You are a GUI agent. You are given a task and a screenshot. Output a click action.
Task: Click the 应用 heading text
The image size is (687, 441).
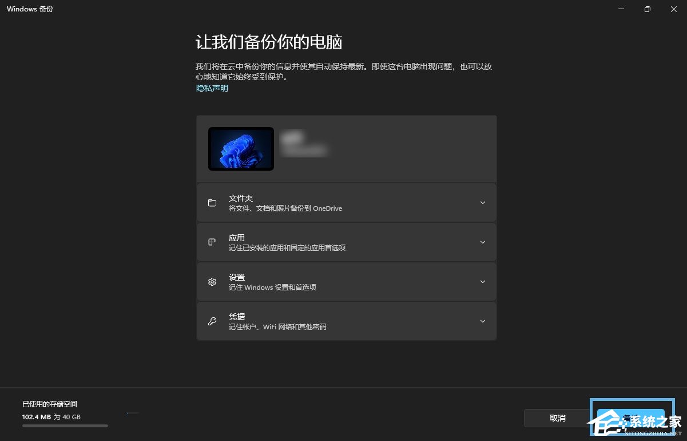237,238
